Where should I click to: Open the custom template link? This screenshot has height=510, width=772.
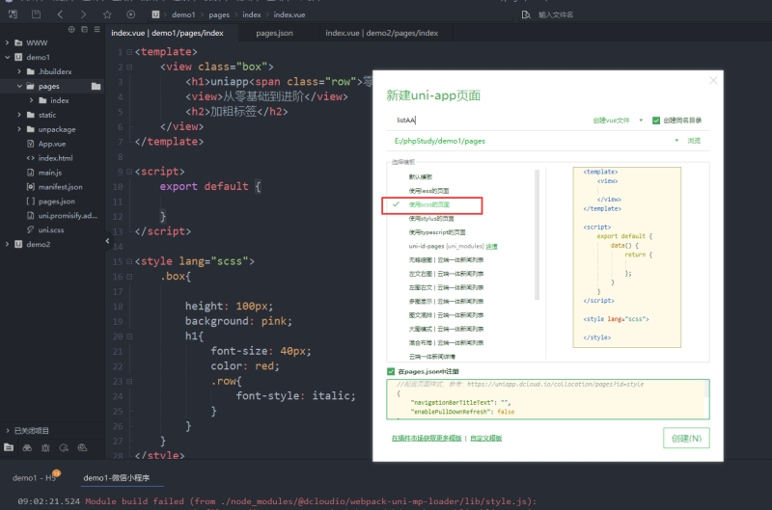click(x=486, y=439)
